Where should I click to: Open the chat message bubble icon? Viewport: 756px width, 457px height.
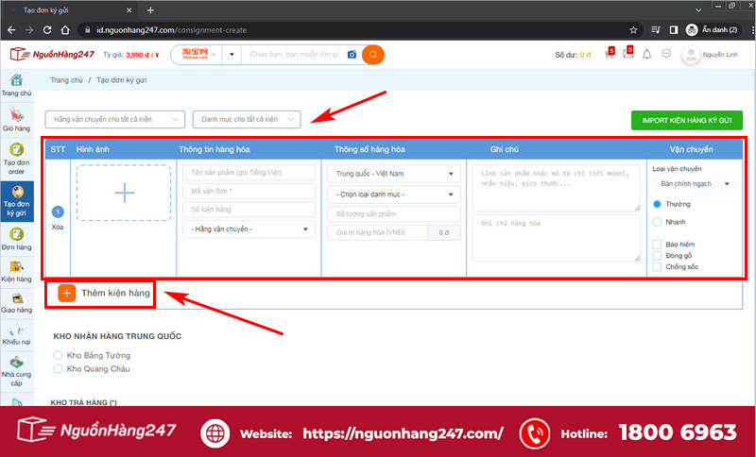[666, 54]
